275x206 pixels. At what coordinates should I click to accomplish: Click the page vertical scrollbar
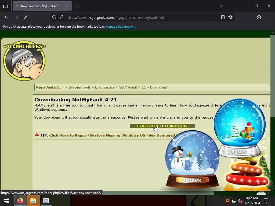click(273, 76)
